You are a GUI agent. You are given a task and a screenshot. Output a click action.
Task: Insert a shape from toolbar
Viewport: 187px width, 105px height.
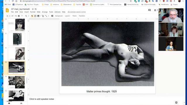pos(43,16)
